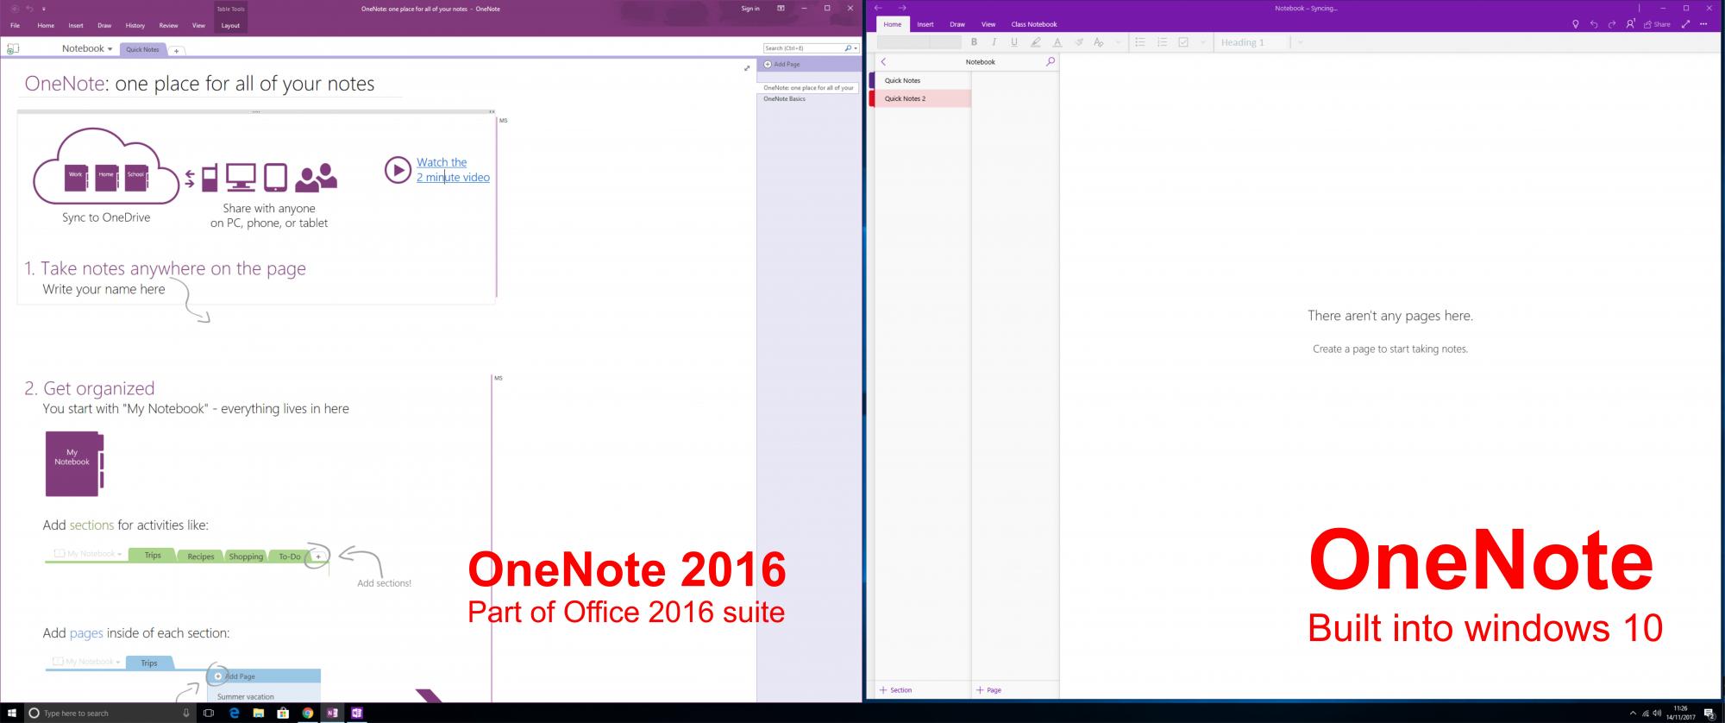Enter full screen using diagonal arrows icon

pyautogui.click(x=1685, y=24)
